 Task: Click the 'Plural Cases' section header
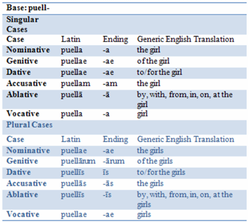(x=30, y=125)
